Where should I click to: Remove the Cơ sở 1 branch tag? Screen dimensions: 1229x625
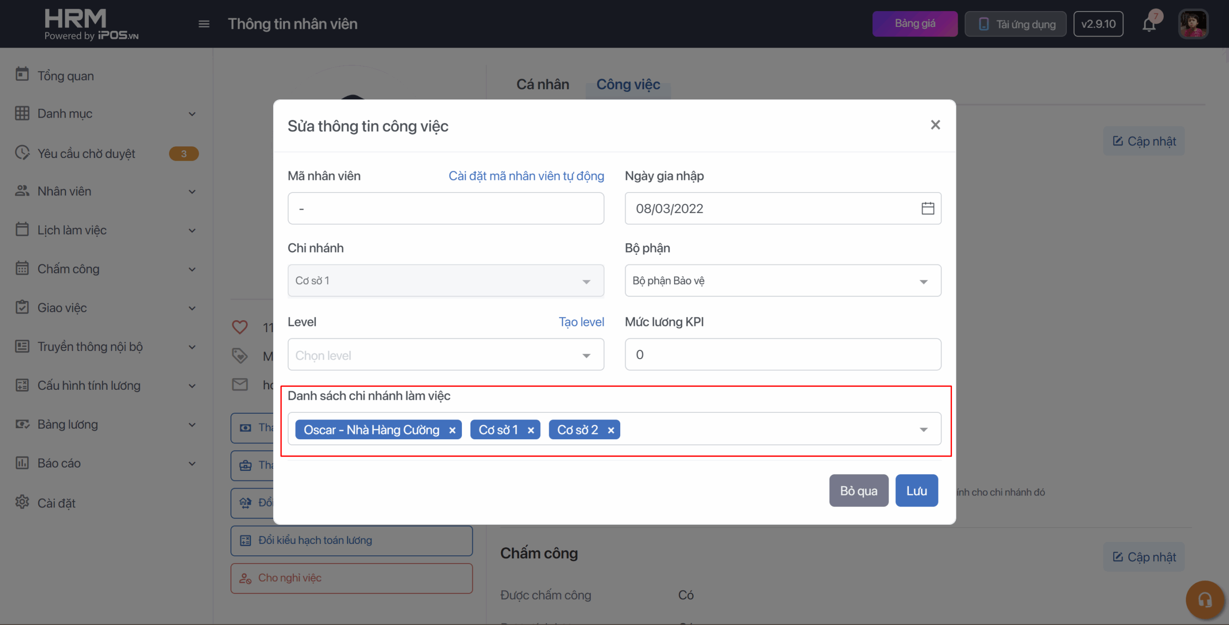pos(530,430)
